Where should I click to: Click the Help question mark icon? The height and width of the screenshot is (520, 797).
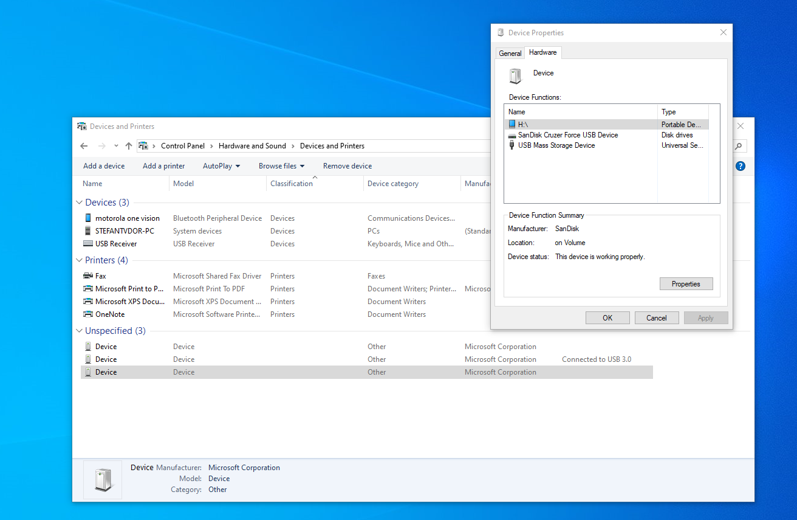741,166
